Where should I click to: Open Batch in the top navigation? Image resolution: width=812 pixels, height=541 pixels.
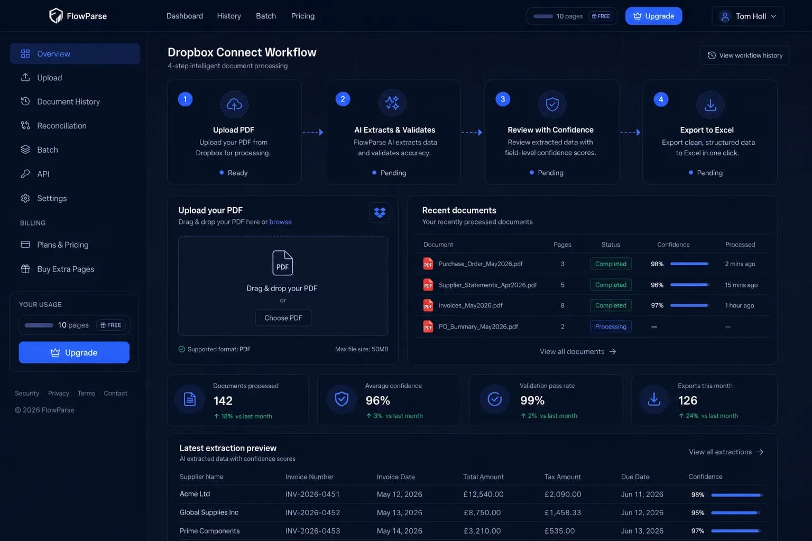pos(266,16)
